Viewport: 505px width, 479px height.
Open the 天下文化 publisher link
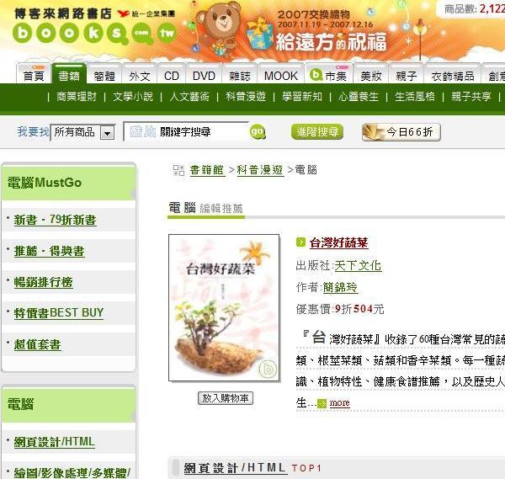point(359,266)
